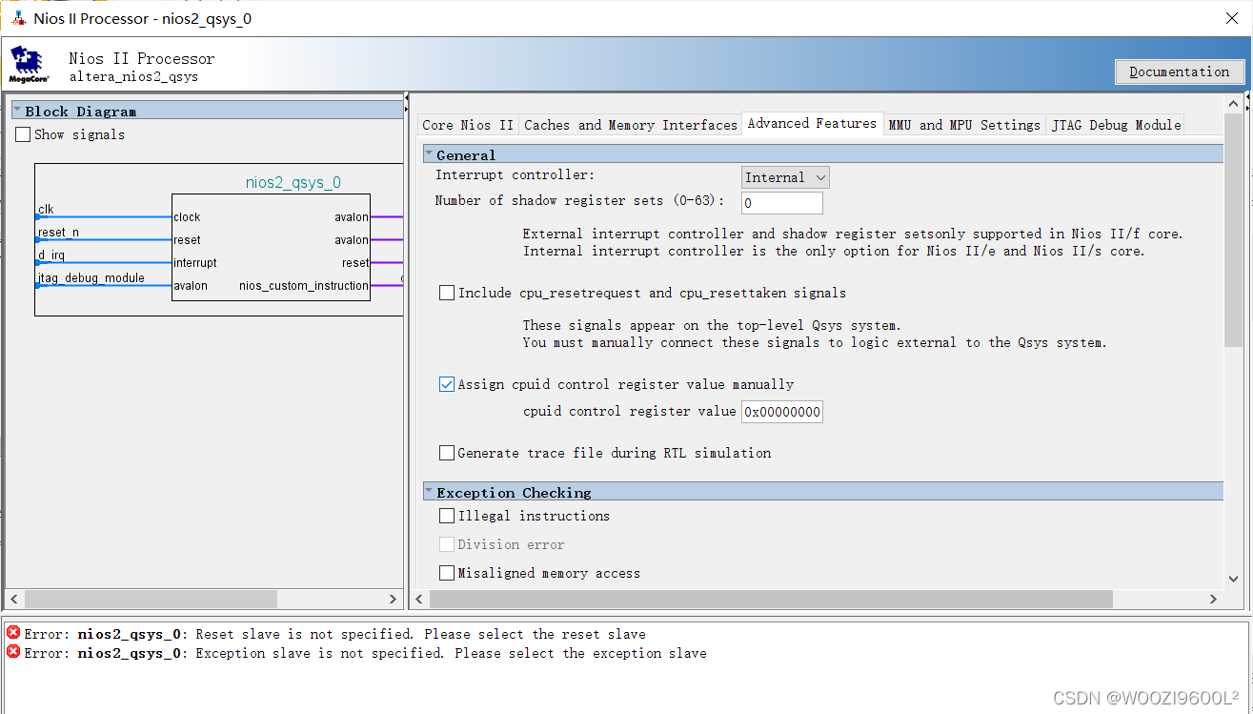This screenshot has width=1253, height=714.
Task: Click the interrupt port in block diagram
Action: [195, 263]
